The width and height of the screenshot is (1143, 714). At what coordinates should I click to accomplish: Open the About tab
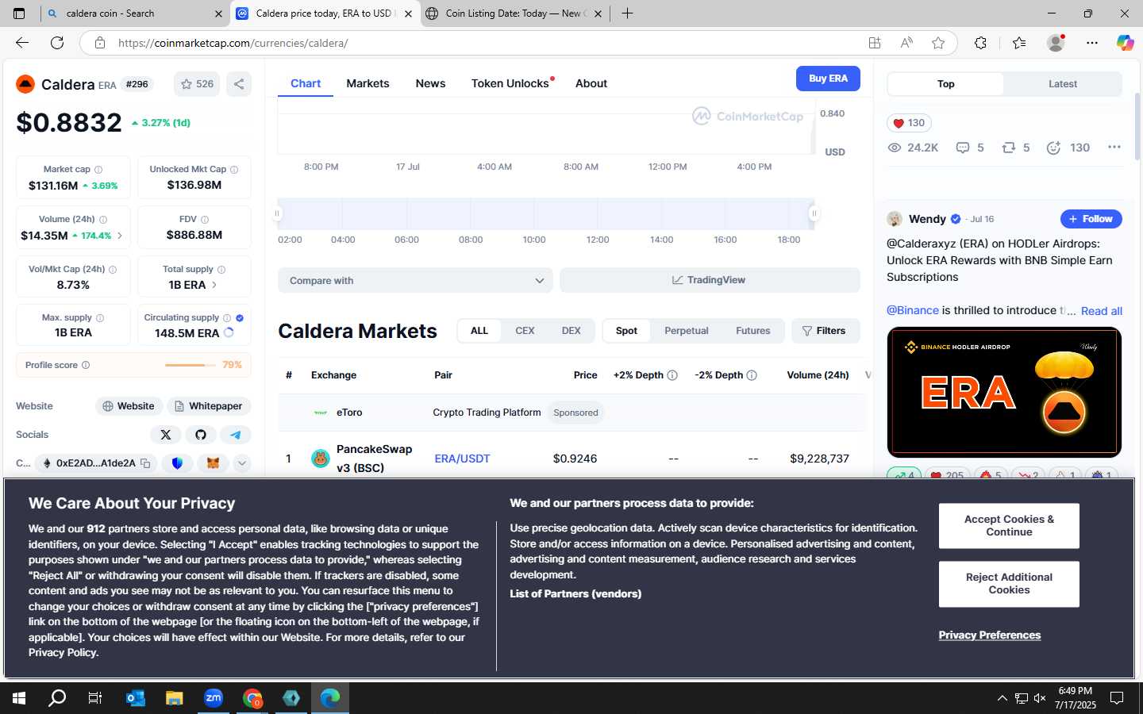[x=591, y=83]
